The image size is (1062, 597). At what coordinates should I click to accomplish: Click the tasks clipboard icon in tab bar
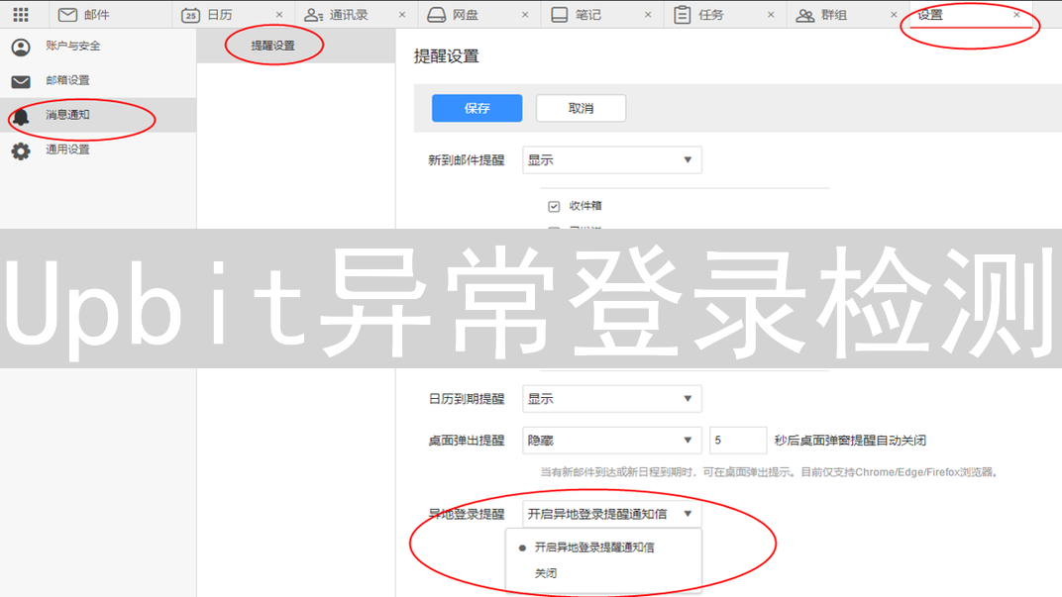click(682, 15)
